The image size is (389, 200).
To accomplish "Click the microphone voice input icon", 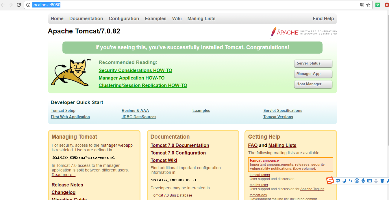I will tap(363, 181).
